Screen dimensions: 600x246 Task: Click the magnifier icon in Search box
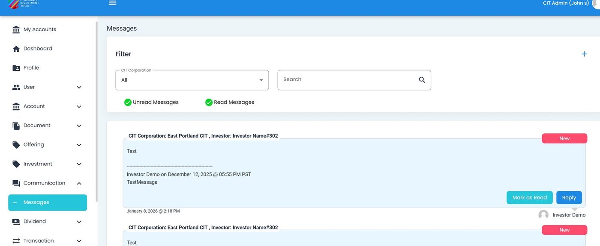[422, 80]
